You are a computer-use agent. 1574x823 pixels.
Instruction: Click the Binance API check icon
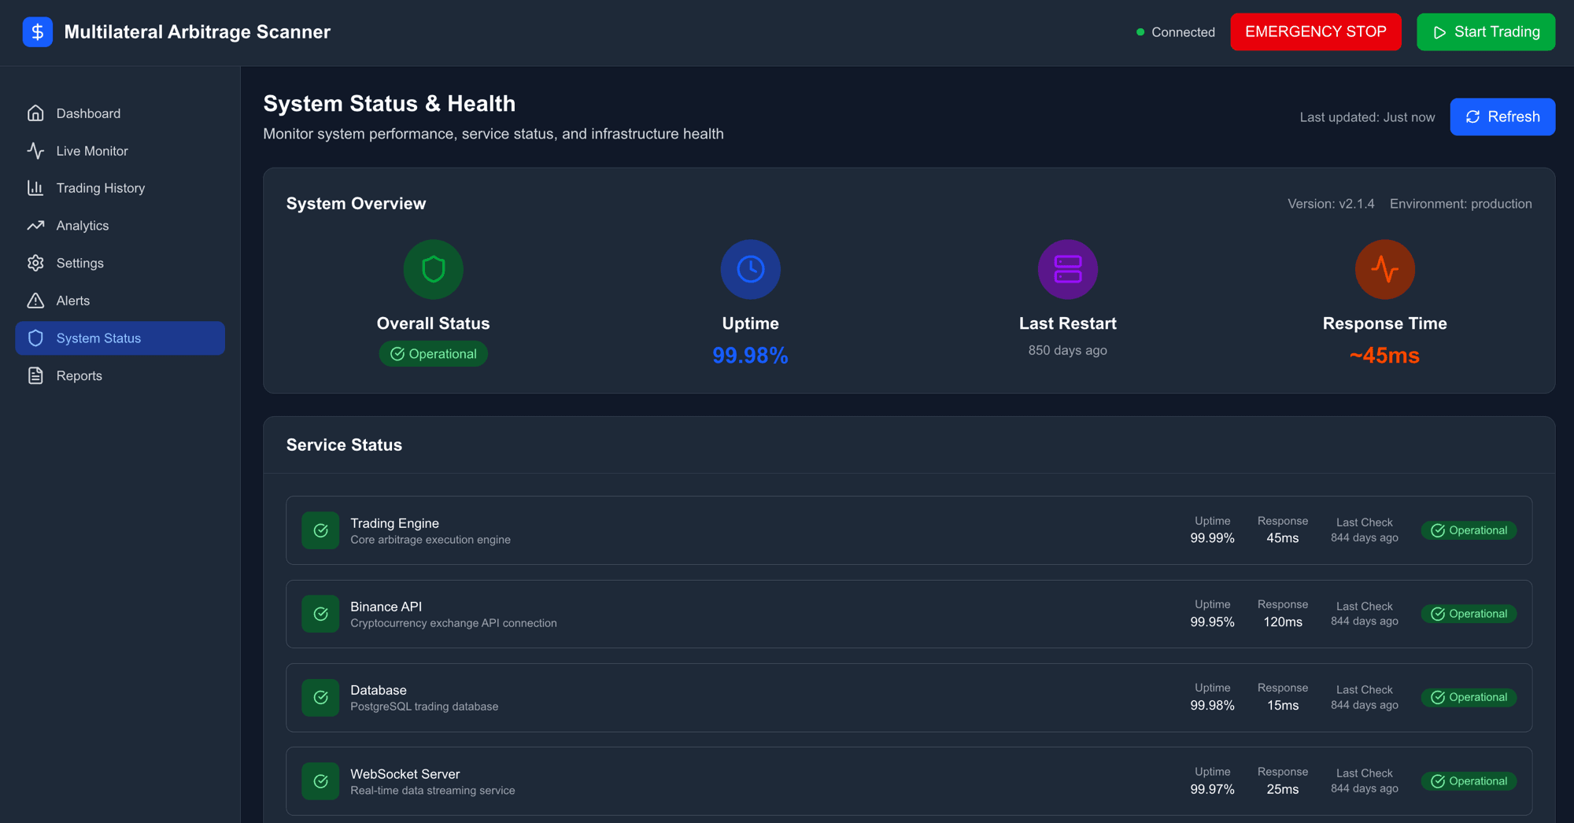coord(320,614)
